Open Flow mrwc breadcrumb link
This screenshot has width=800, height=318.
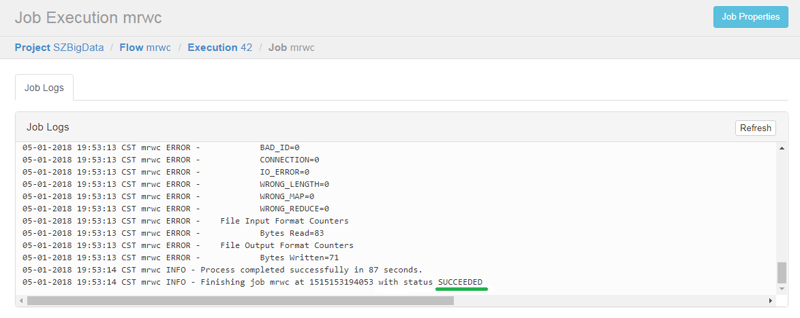[145, 48]
